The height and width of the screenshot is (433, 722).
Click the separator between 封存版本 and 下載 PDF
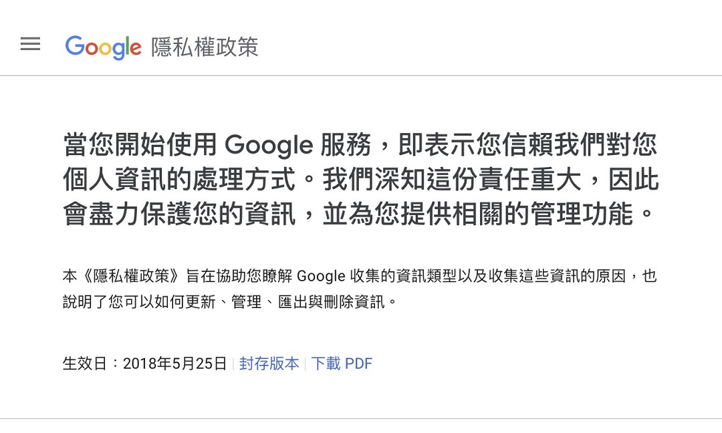coord(306,364)
